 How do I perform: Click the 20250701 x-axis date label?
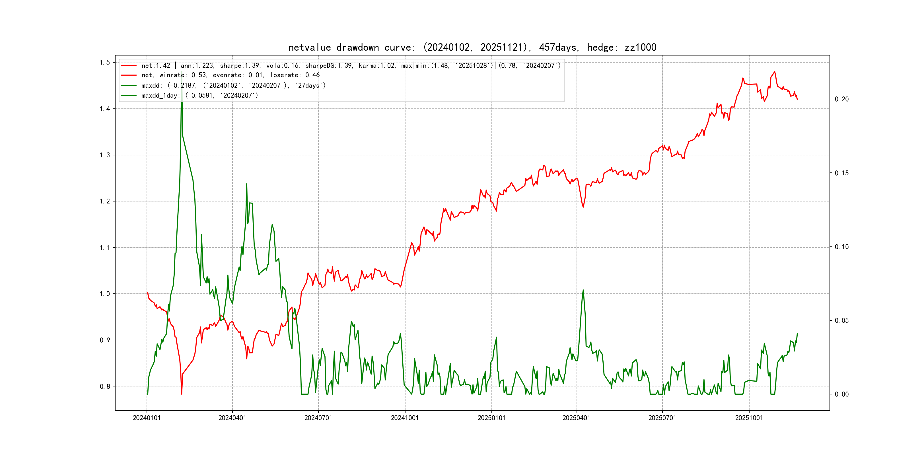click(662, 418)
